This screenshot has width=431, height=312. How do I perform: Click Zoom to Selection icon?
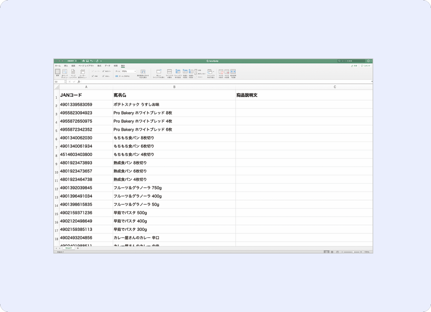click(x=143, y=72)
